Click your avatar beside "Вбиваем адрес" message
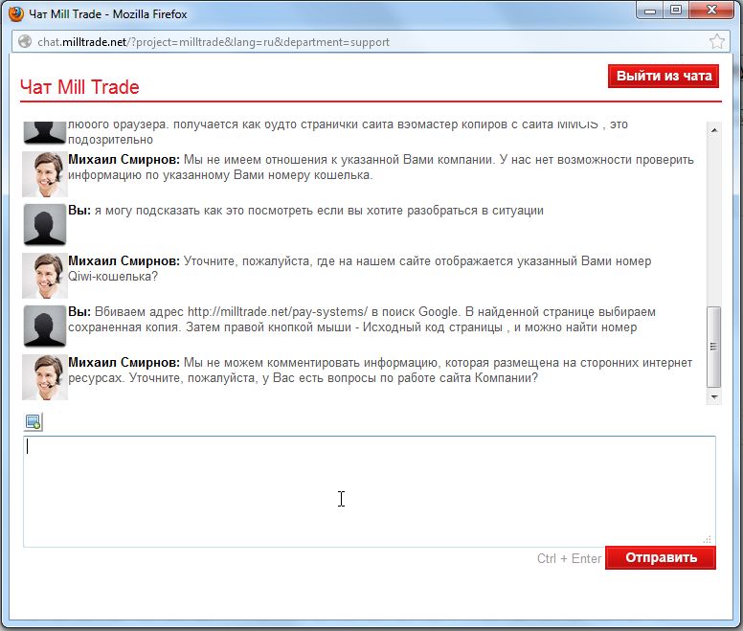The width and height of the screenshot is (743, 631). tap(44, 327)
